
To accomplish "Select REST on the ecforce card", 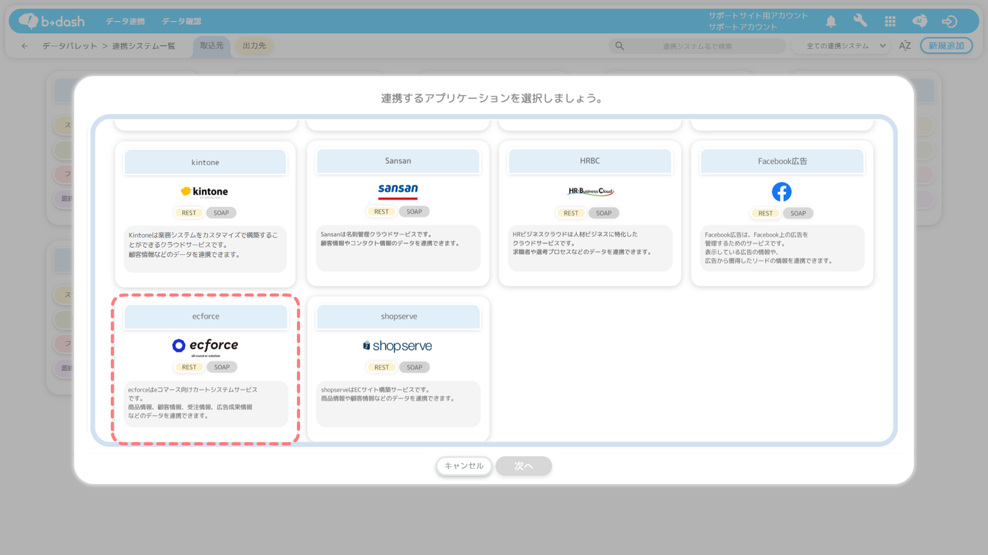I will (189, 367).
